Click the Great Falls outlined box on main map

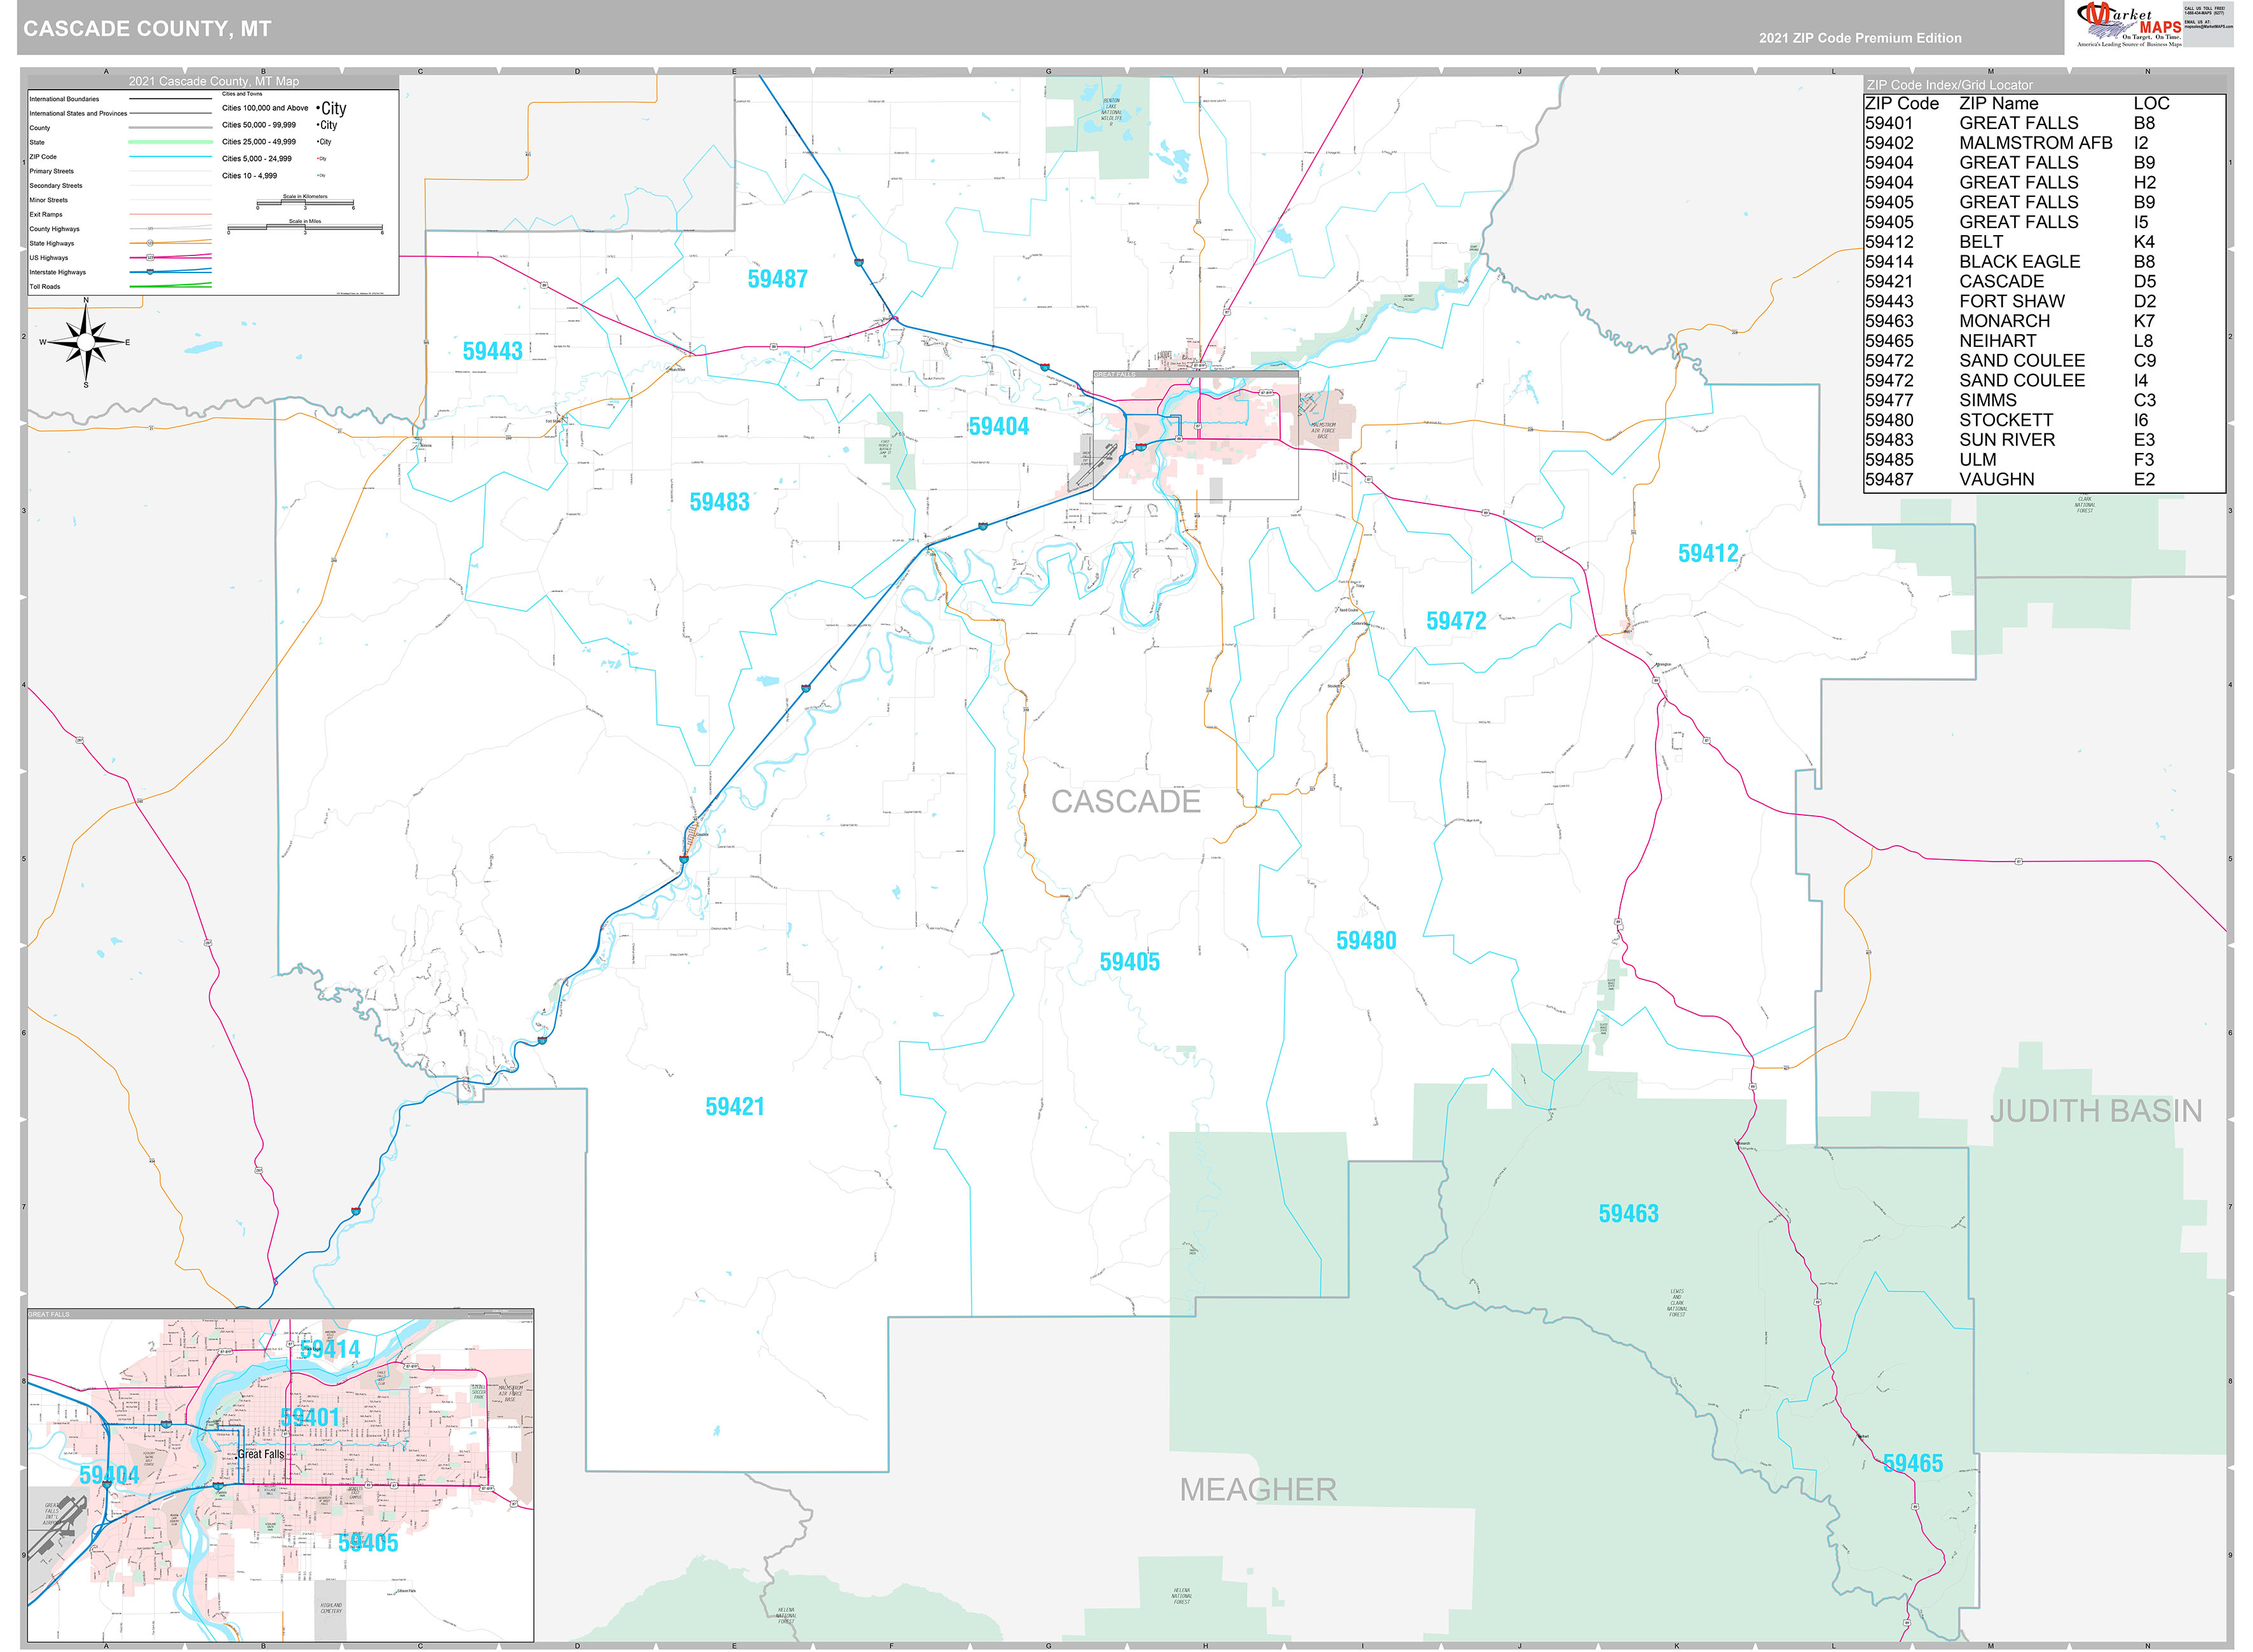pos(1195,435)
